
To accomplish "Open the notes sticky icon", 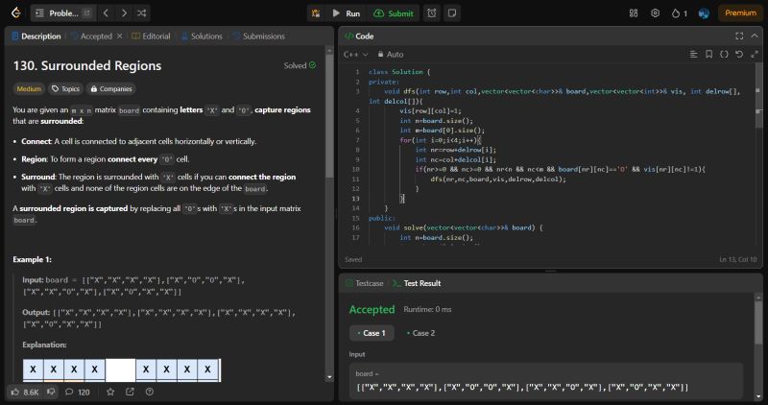I will tap(452, 13).
